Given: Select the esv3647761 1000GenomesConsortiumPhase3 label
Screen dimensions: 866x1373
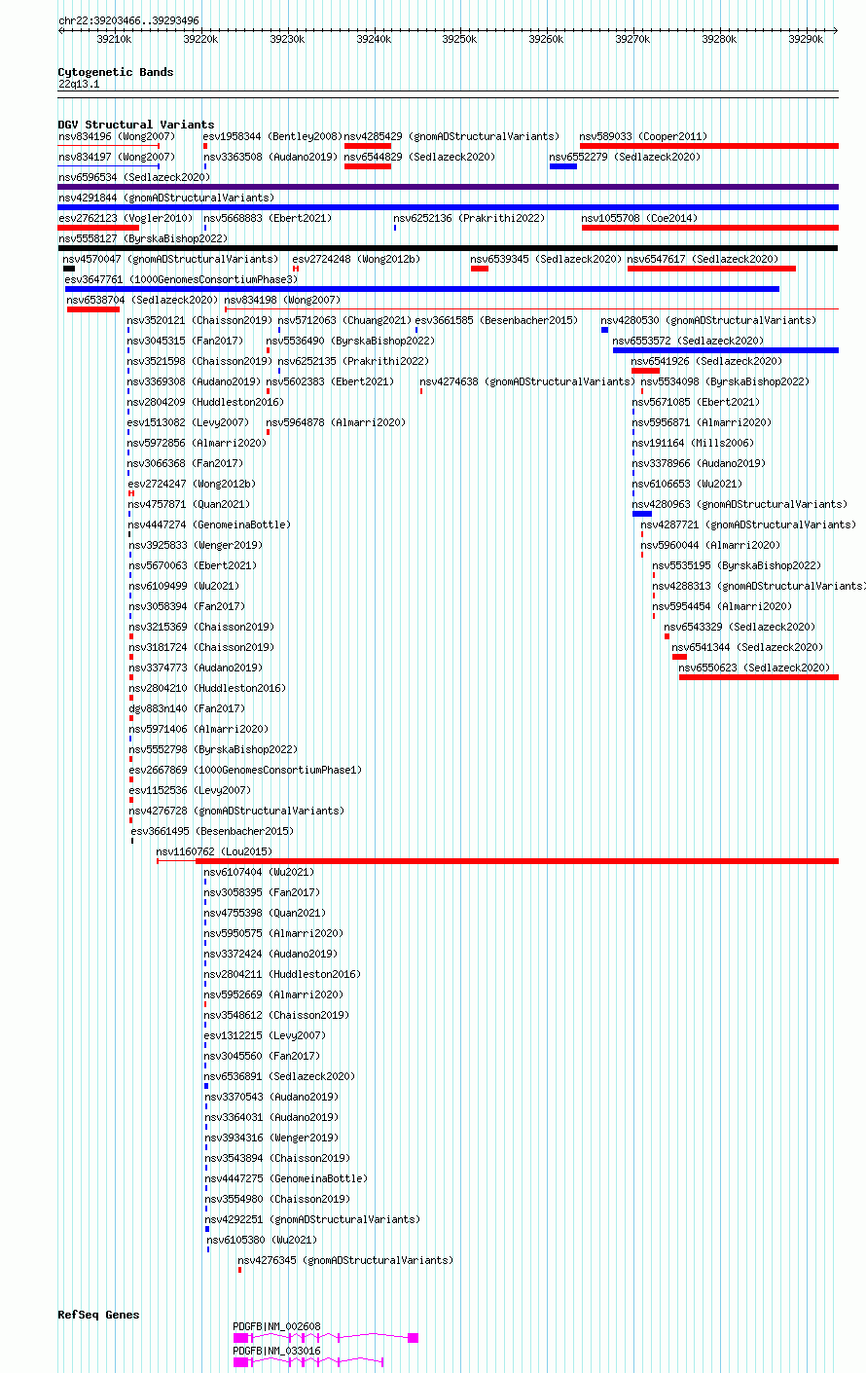Looking at the screenshot, I should (181, 279).
